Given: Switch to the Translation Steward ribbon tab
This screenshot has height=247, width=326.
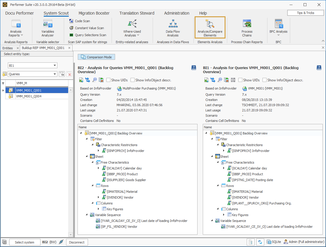Looking at the screenshot, I should tap(137, 13).
